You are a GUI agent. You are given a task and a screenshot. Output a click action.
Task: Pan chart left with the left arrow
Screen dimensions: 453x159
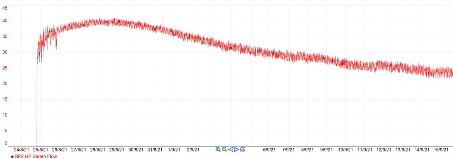pos(231,149)
